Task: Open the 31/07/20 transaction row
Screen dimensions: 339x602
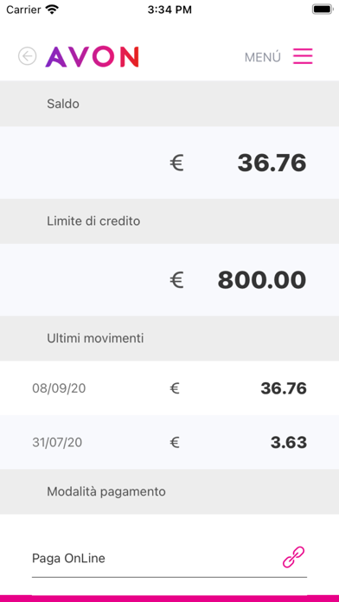Action: (x=169, y=442)
